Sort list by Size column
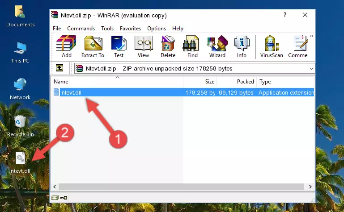The height and width of the screenshot is (212, 344). tap(200, 82)
